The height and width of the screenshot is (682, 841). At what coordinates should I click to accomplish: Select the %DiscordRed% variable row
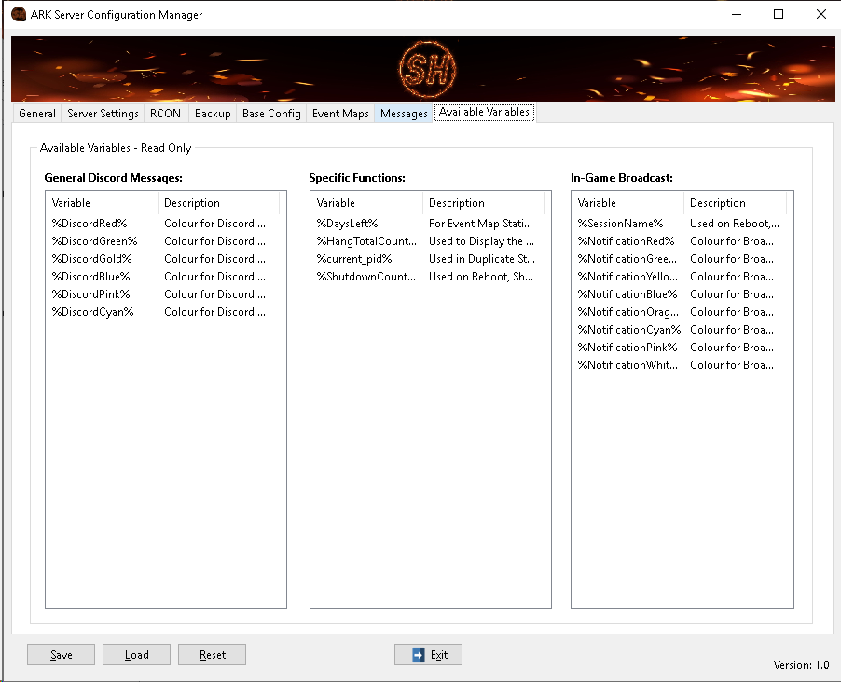click(90, 224)
